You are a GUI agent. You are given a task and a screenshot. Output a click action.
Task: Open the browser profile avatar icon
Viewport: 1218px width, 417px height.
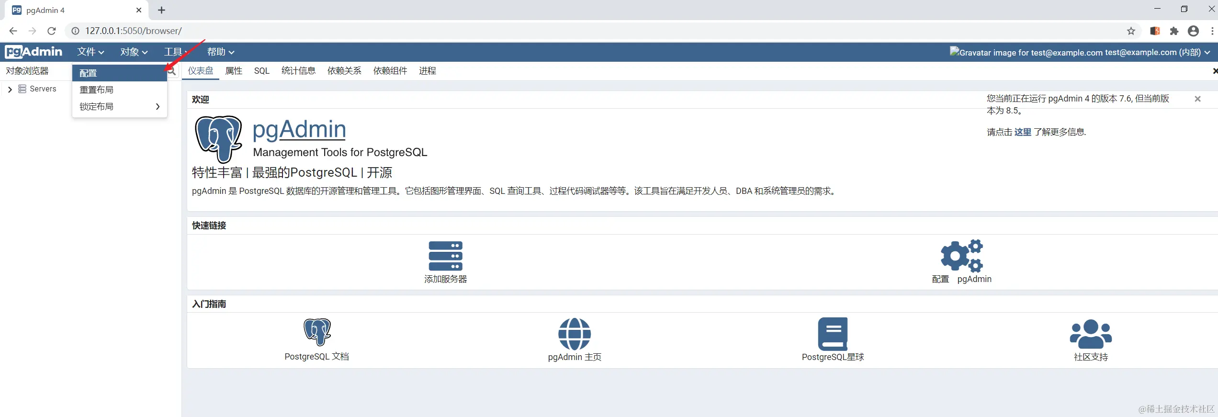tap(1193, 31)
